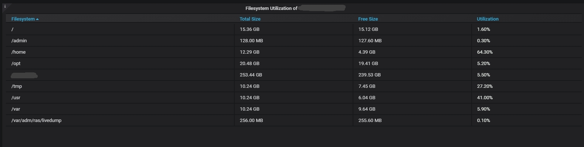Click the /admin filesystem cell

point(19,41)
